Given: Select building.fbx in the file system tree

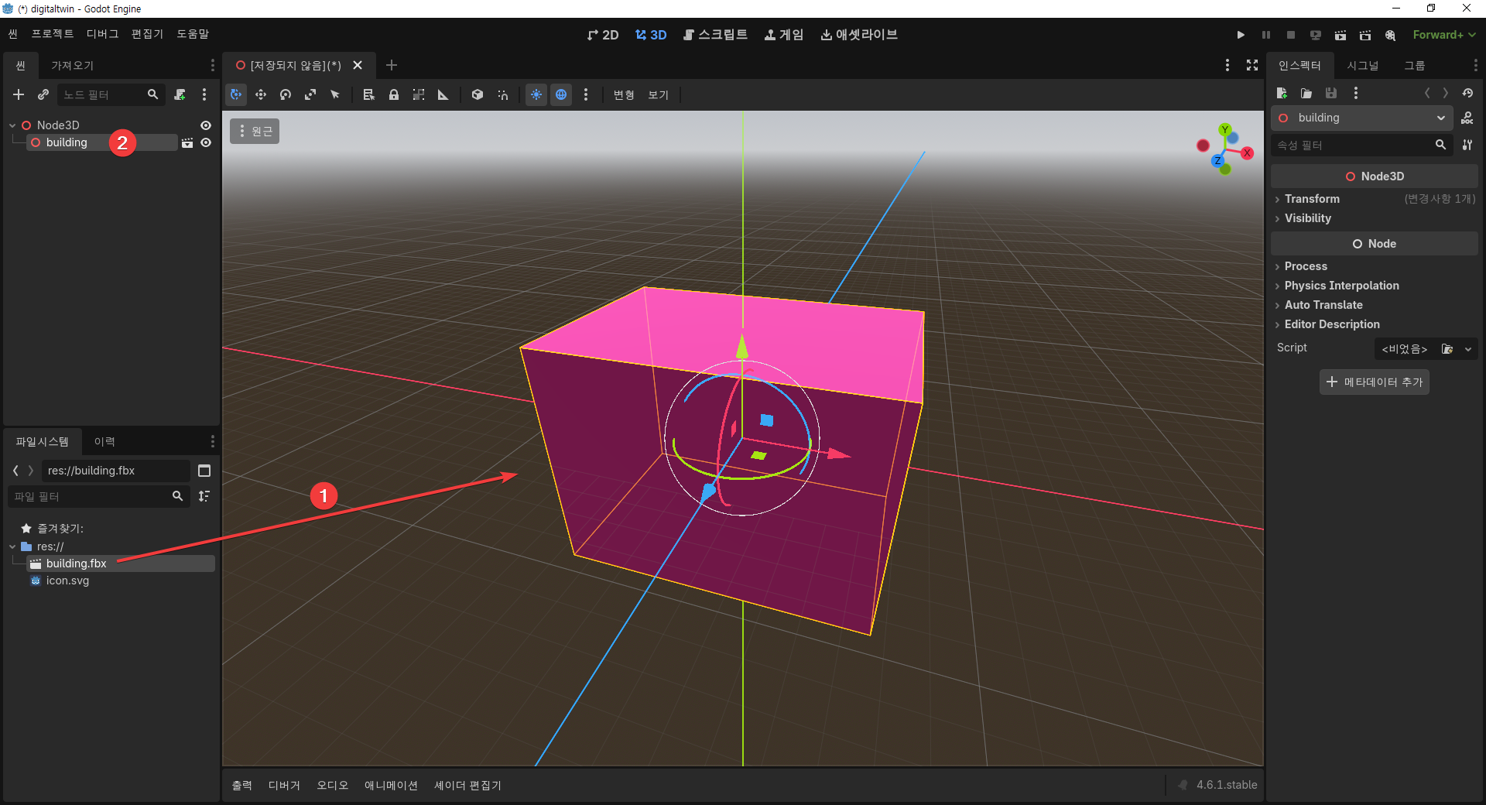Looking at the screenshot, I should (76, 563).
